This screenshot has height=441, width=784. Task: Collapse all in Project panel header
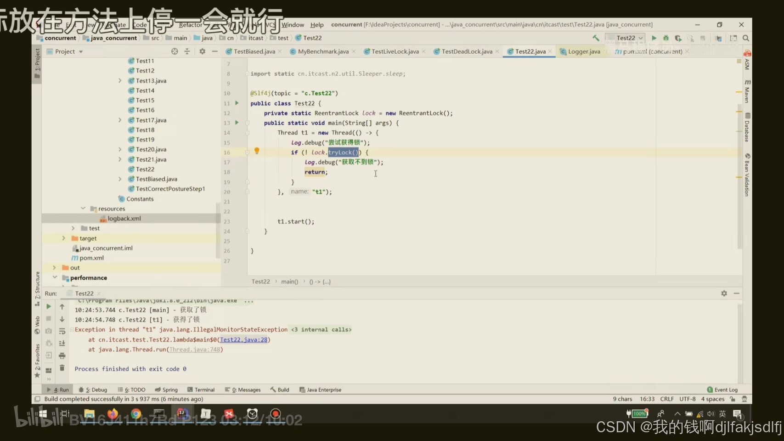point(187,51)
